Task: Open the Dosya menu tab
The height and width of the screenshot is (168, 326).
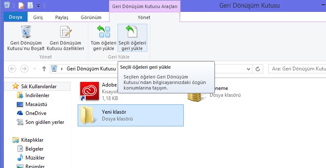Action: [15, 17]
